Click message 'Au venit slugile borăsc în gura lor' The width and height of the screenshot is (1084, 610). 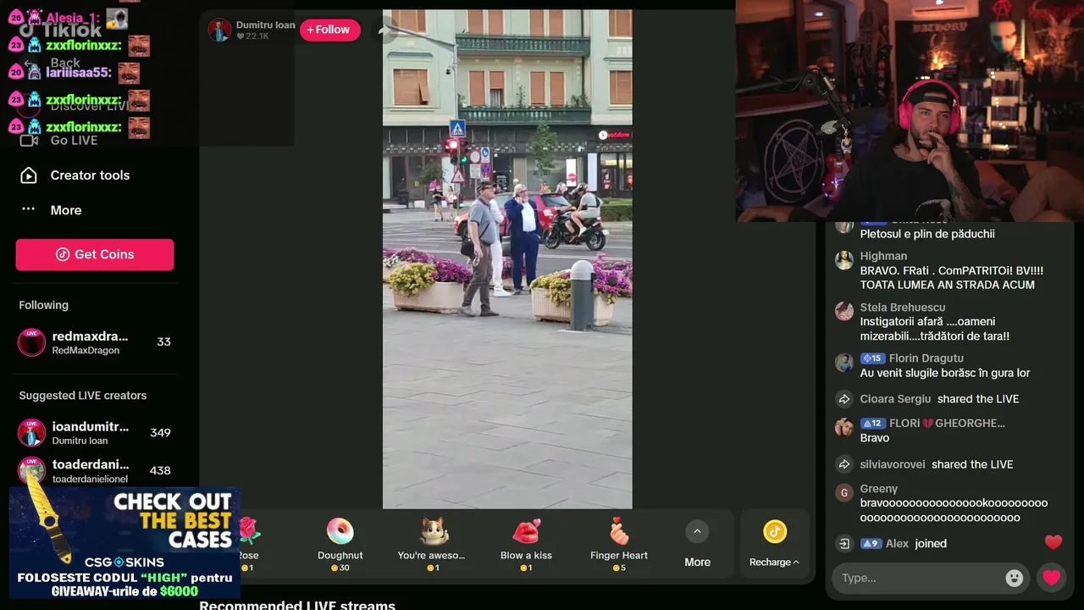945,373
